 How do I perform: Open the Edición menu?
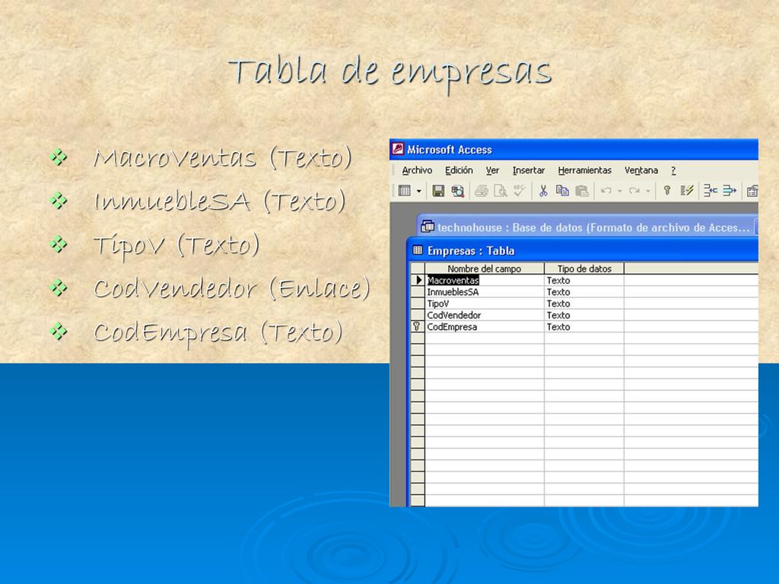point(459,170)
